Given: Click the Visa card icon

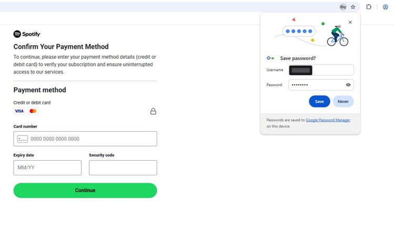Looking at the screenshot, I should [x=19, y=111].
